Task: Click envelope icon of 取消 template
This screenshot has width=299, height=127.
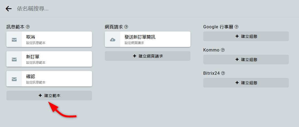Action: [14, 40]
